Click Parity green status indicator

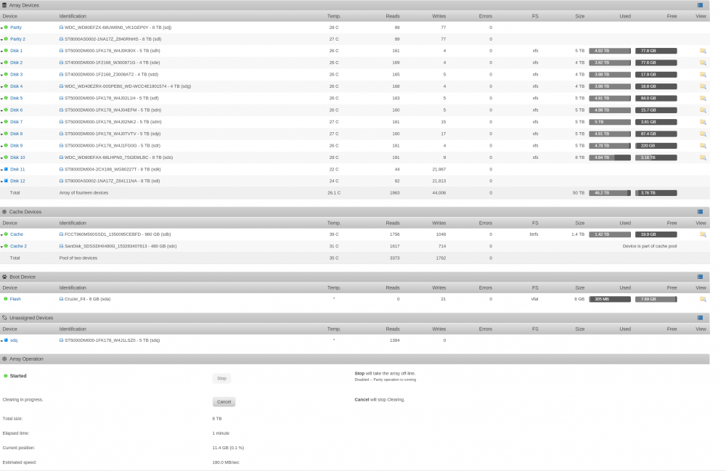pos(6,28)
